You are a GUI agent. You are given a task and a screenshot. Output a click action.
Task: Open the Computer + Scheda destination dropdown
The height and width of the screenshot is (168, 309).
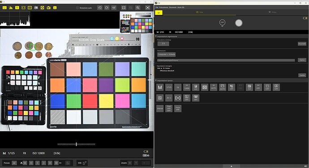point(166,55)
